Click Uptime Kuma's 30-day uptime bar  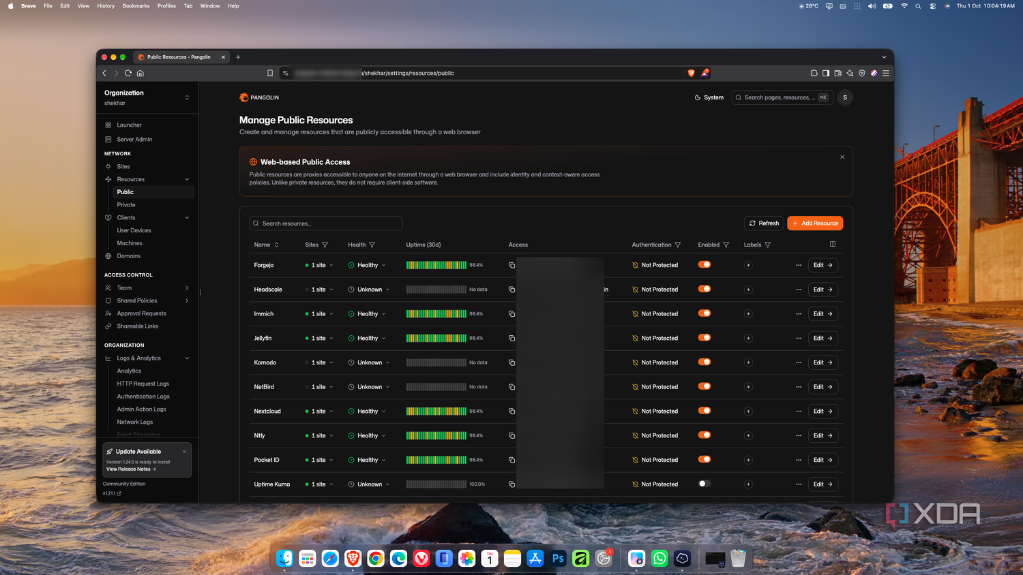click(436, 484)
